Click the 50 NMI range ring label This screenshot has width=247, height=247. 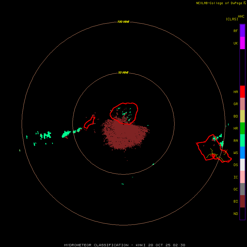123,72
